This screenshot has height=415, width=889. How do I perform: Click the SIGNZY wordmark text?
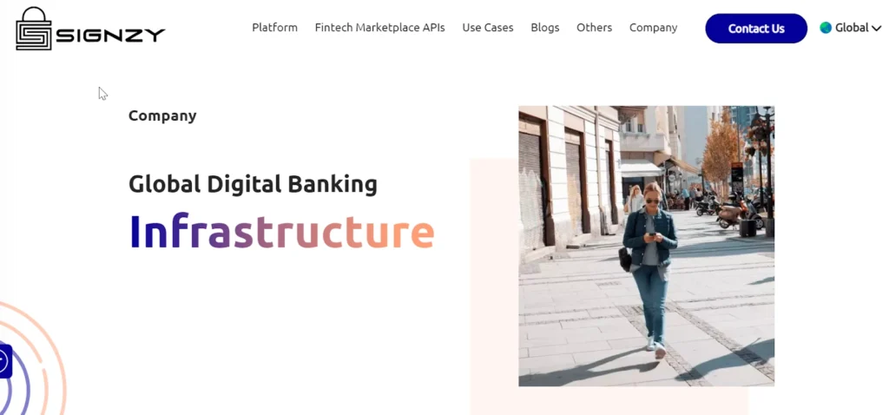pyautogui.click(x=110, y=35)
